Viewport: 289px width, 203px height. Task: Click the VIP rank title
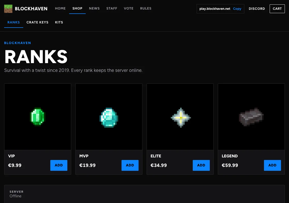tap(11, 156)
